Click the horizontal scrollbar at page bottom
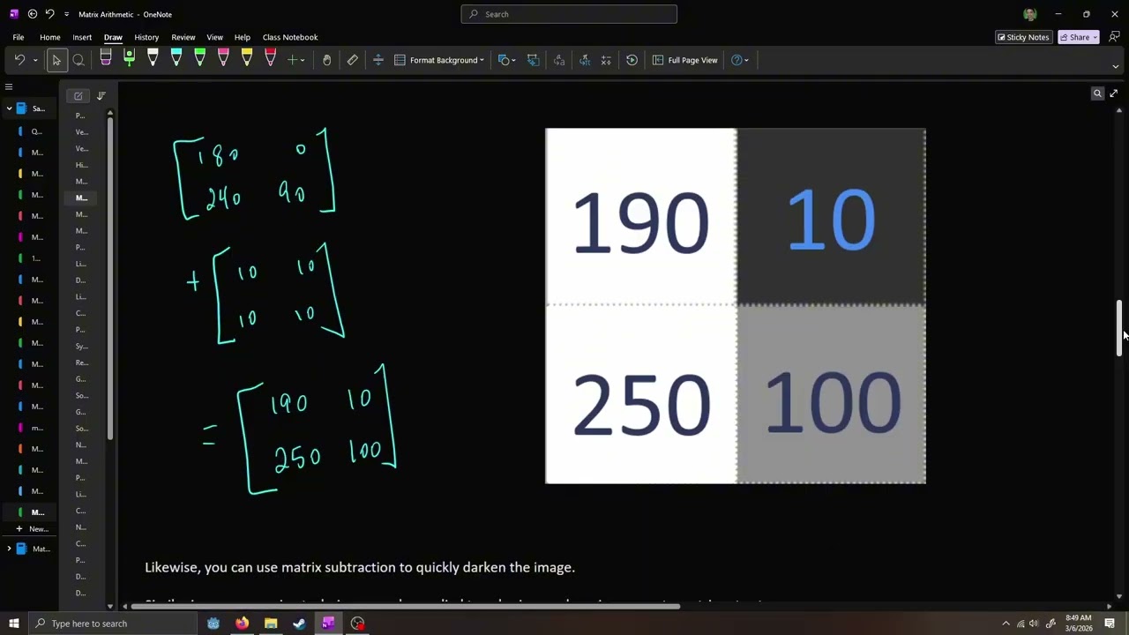This screenshot has width=1129, height=635. [x=406, y=606]
